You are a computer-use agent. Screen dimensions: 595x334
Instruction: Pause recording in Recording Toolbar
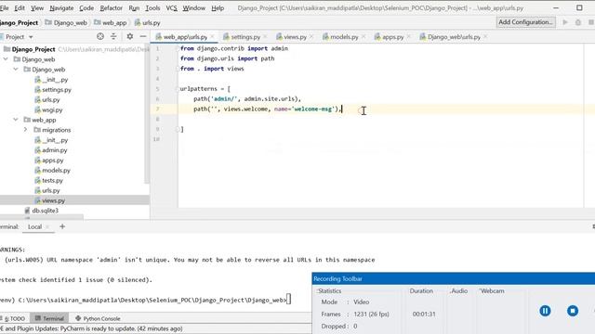point(545,311)
